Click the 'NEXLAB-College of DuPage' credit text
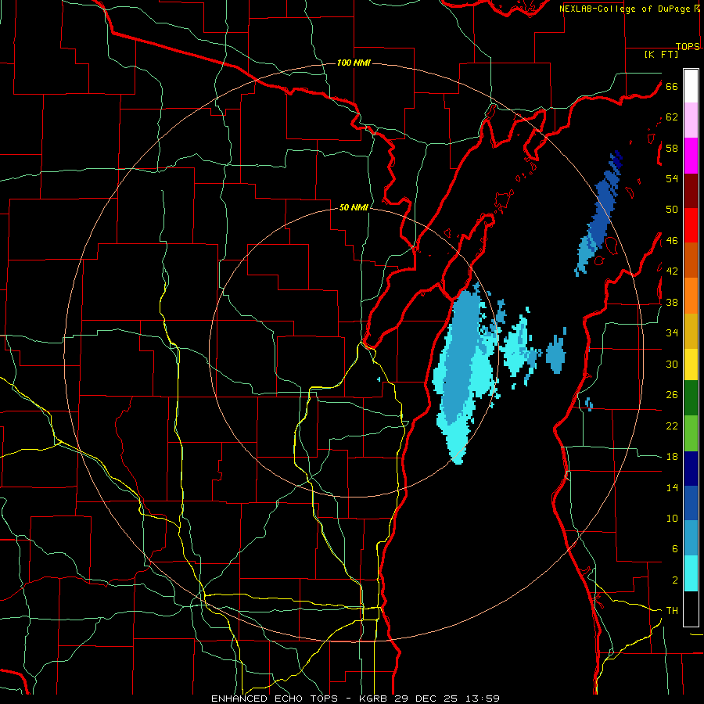The image size is (704, 704). 625,9
